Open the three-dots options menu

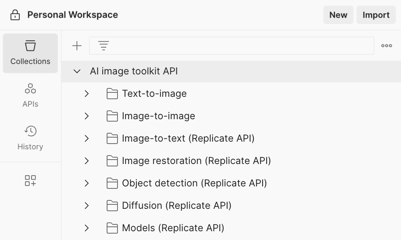coord(387,46)
